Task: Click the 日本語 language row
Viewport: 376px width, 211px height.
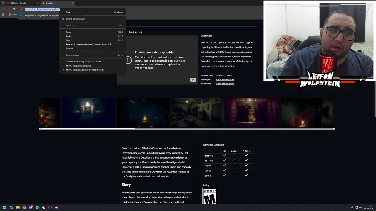Action: [229, 171]
